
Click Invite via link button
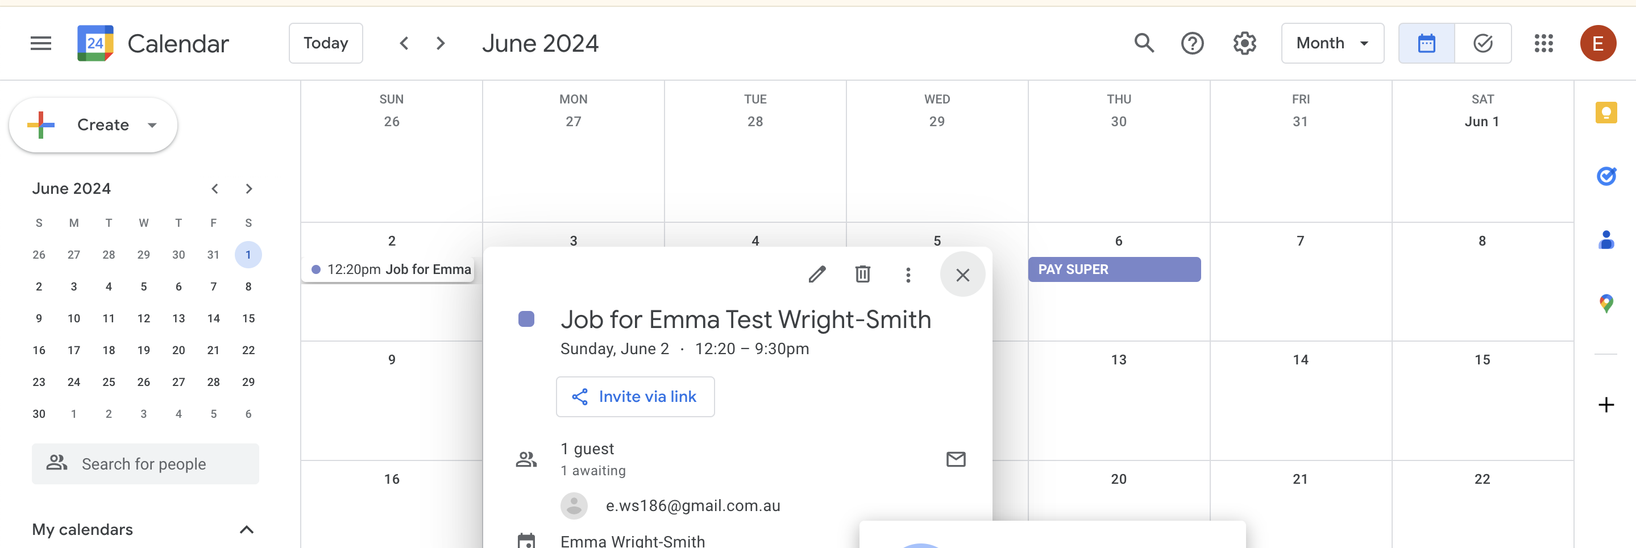pos(635,396)
